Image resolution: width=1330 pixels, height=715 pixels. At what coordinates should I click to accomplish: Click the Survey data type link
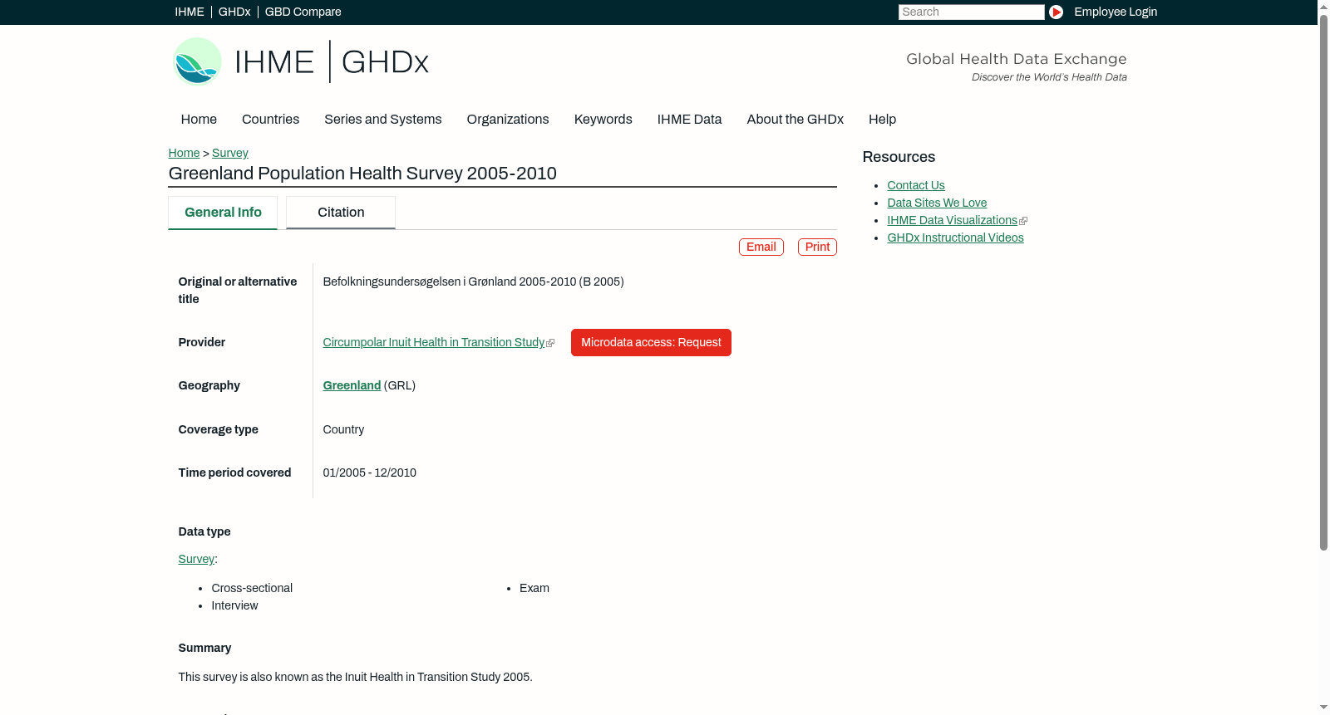tap(196, 560)
